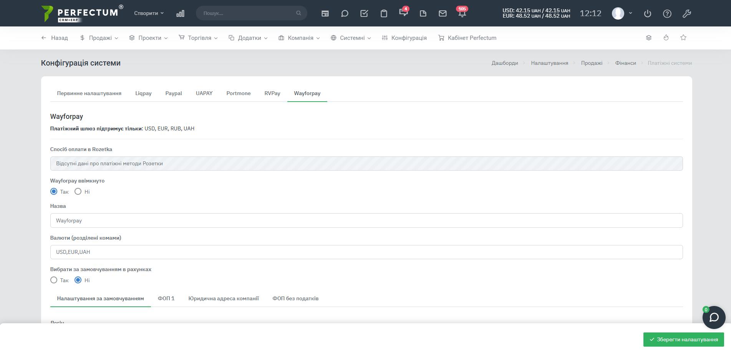Open notifications bell with 105 badge
The width and height of the screenshot is (731, 352).
point(462,13)
